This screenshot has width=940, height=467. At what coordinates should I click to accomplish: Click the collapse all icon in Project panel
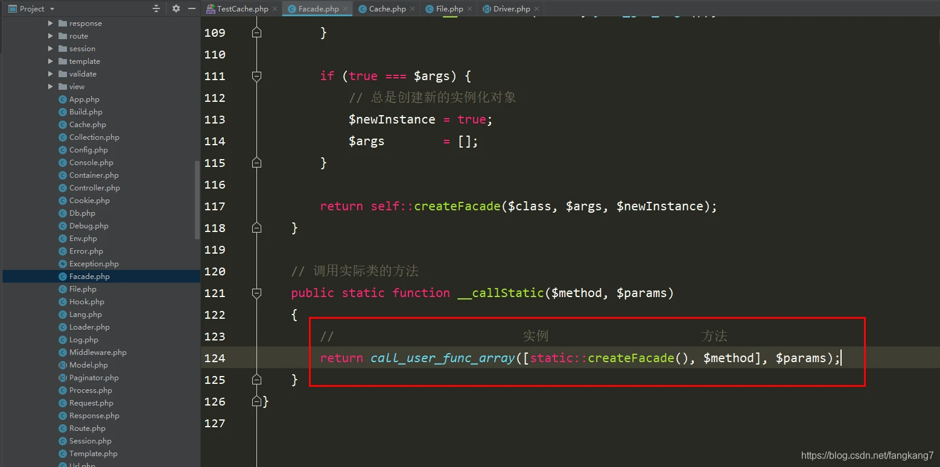(156, 8)
